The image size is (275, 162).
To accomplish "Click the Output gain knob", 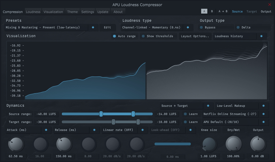I will (x=258, y=144).
